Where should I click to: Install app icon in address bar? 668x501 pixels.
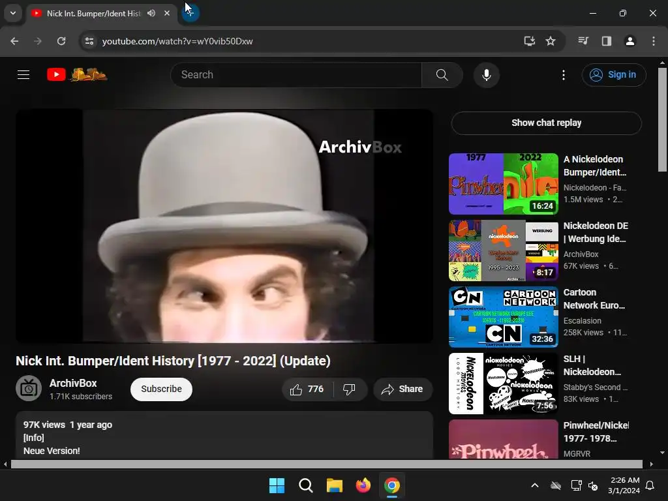pyautogui.click(x=530, y=41)
